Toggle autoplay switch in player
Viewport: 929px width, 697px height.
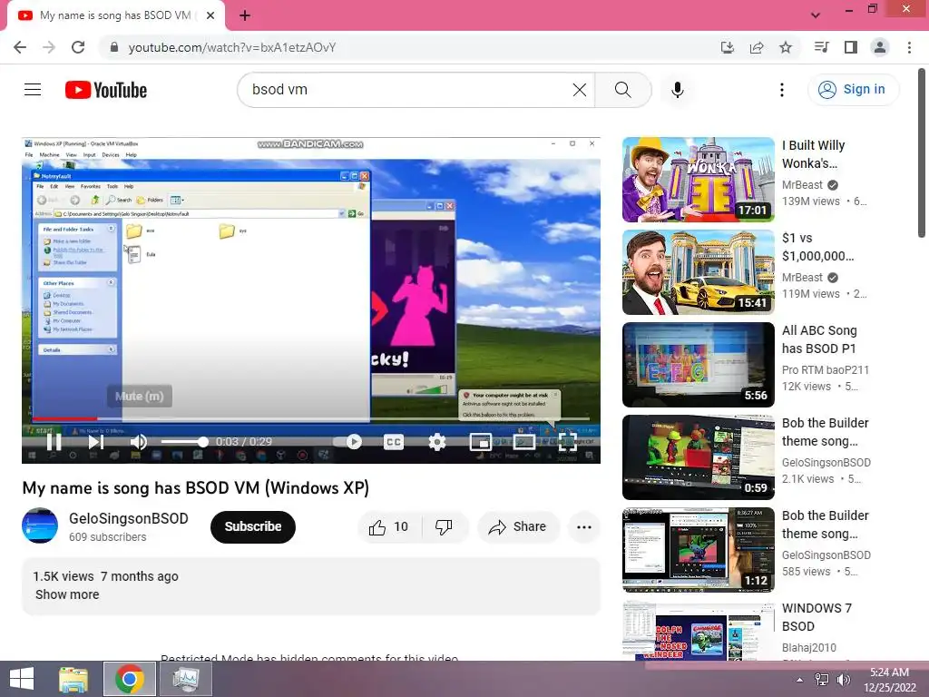[347, 442]
